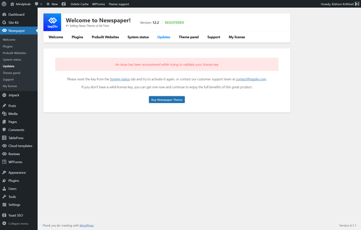Open the Prebuilt Websites tab
The height and width of the screenshot is (230, 361).
point(105,37)
